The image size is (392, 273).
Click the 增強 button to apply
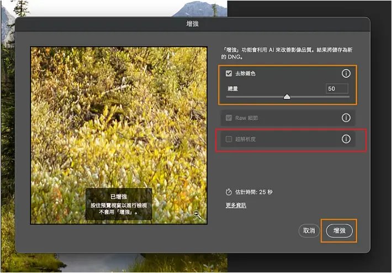tap(339, 230)
